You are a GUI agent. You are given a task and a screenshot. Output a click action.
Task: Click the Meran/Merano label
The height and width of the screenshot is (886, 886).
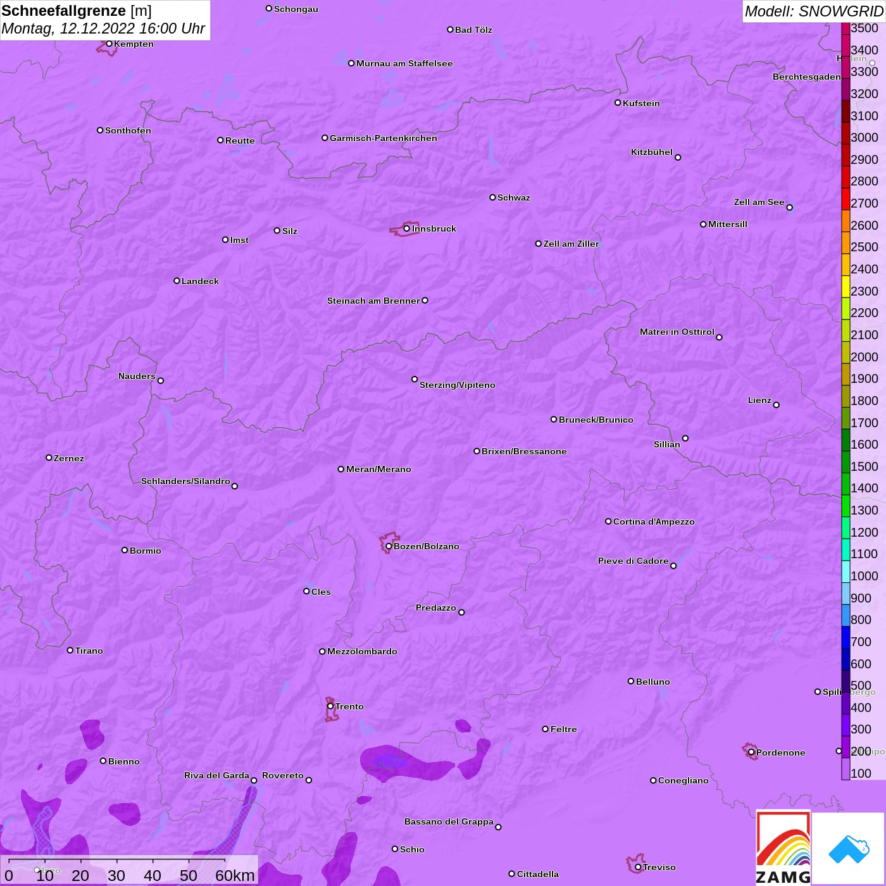point(378,469)
